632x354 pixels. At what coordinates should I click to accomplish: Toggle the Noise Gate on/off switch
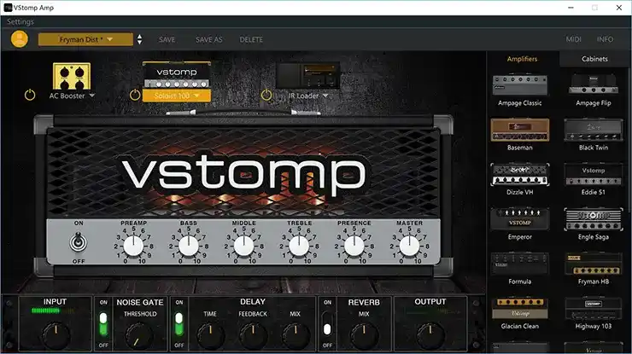103,324
